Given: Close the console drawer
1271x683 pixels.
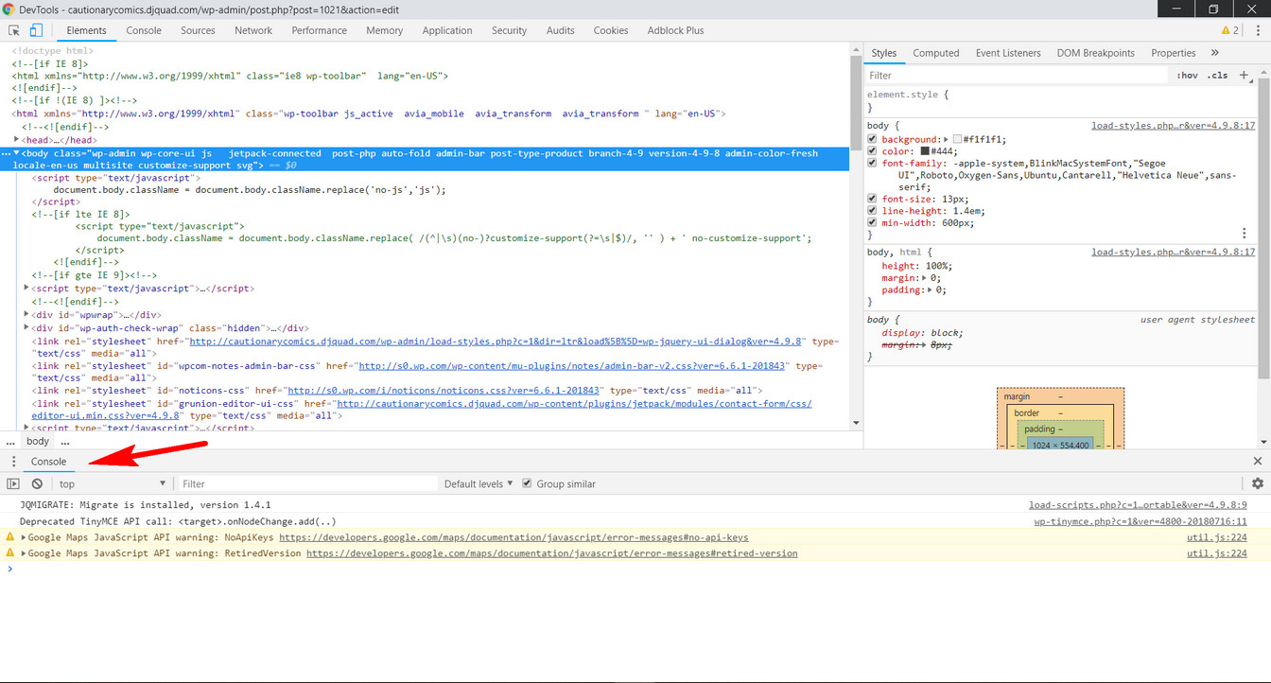Looking at the screenshot, I should (x=1258, y=462).
